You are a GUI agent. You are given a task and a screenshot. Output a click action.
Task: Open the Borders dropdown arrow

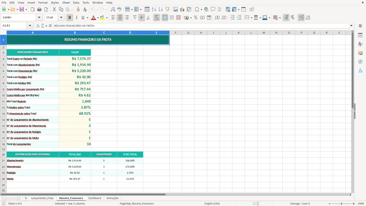click(x=251, y=18)
